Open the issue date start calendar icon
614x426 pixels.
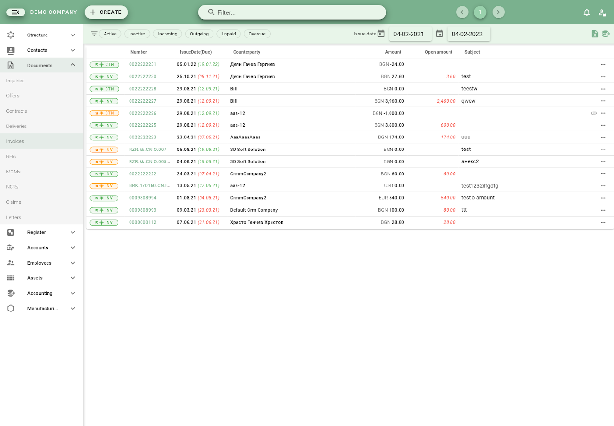click(381, 34)
